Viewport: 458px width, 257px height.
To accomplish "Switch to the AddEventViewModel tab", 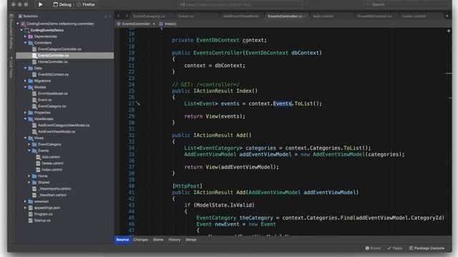I will [x=240, y=16].
